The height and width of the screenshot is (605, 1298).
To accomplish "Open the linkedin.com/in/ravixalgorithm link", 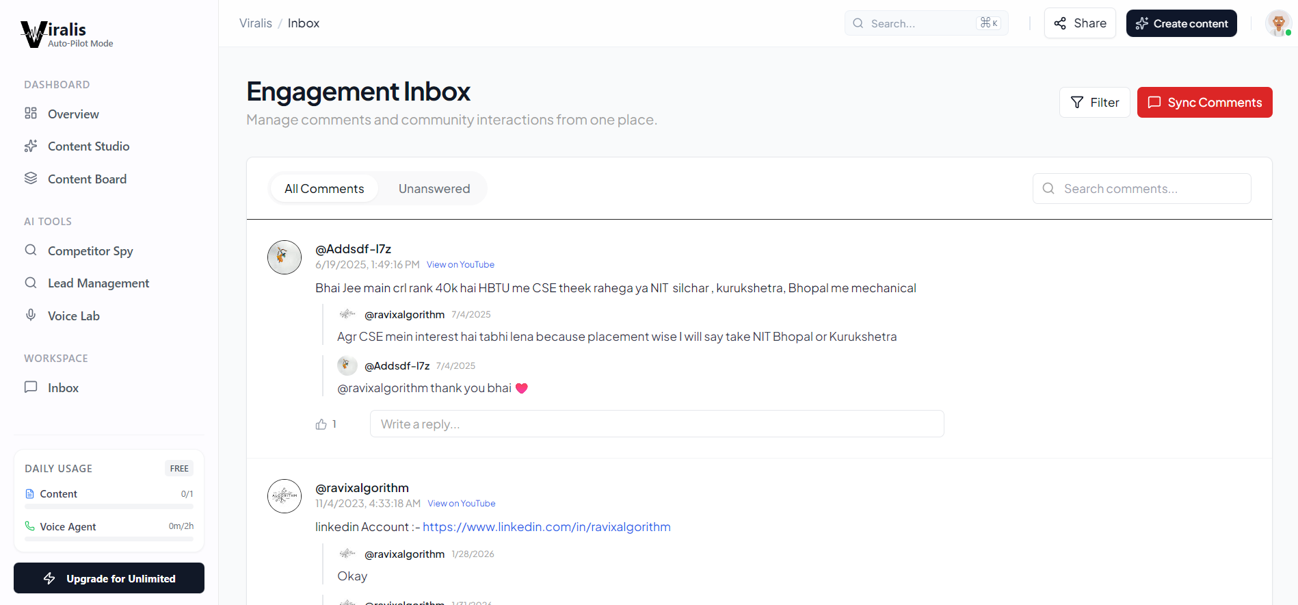I will coord(546,526).
